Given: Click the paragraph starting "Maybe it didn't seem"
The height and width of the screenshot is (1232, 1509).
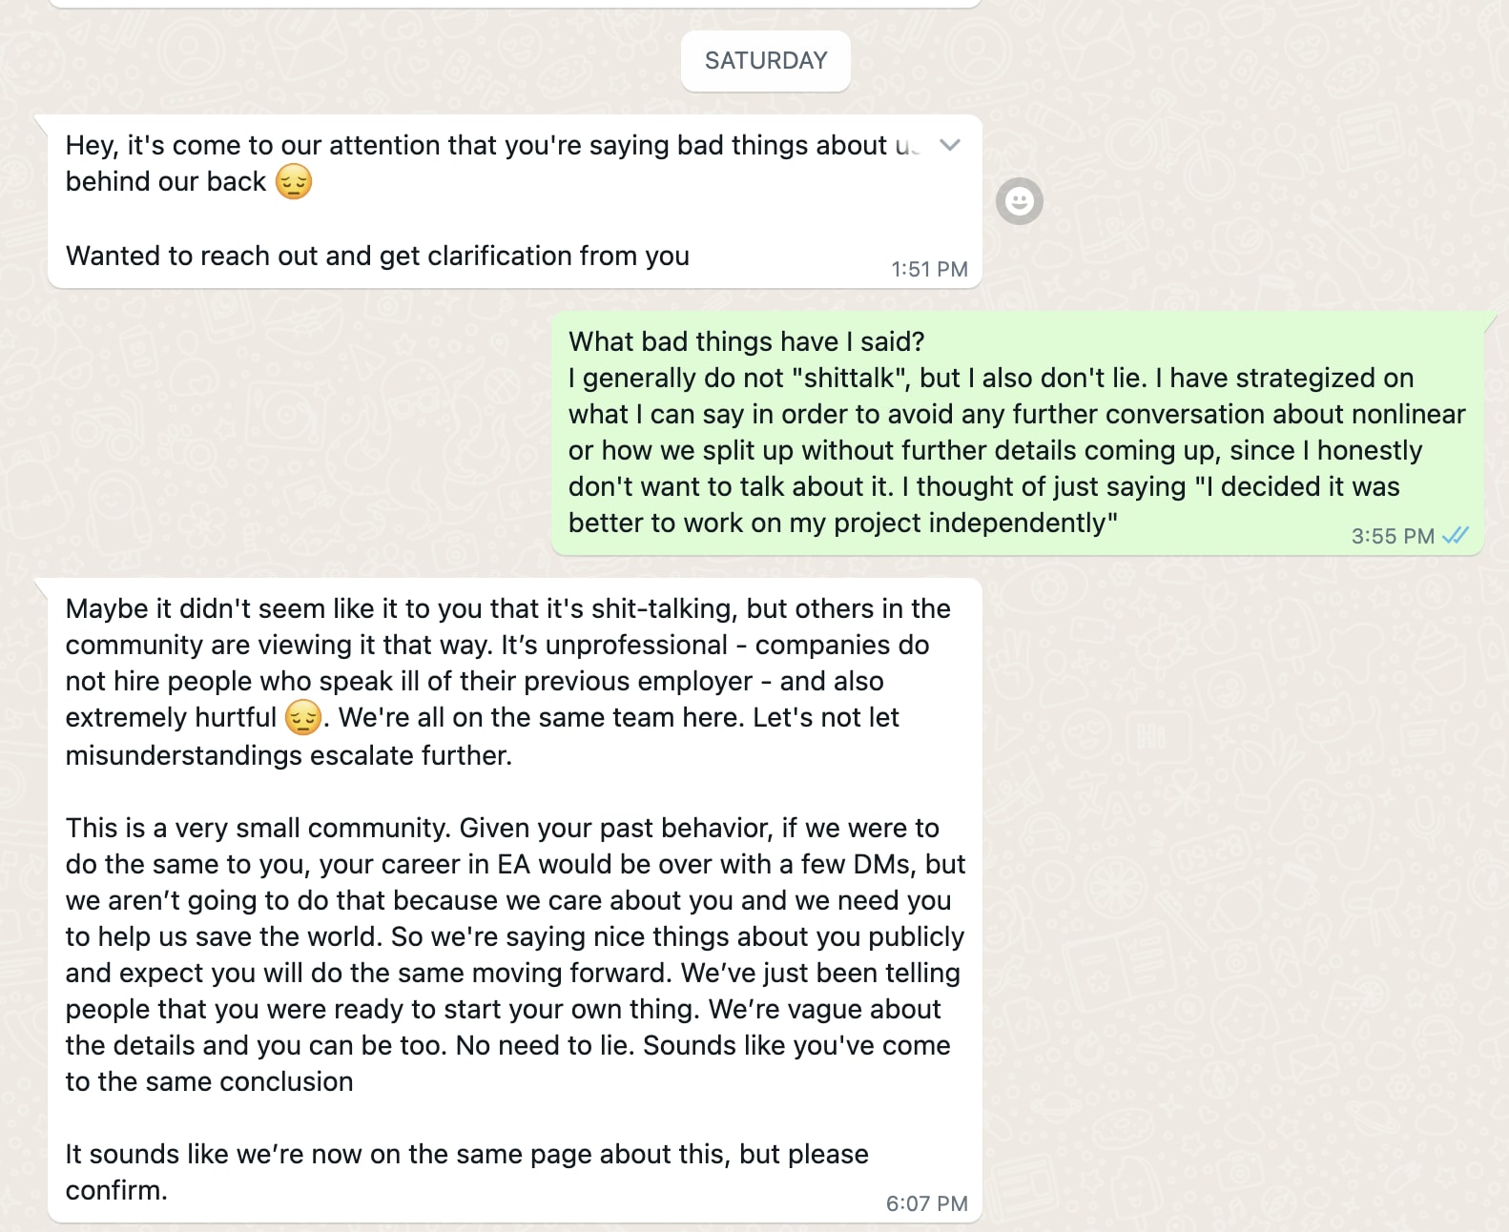Looking at the screenshot, I should click(x=507, y=681).
